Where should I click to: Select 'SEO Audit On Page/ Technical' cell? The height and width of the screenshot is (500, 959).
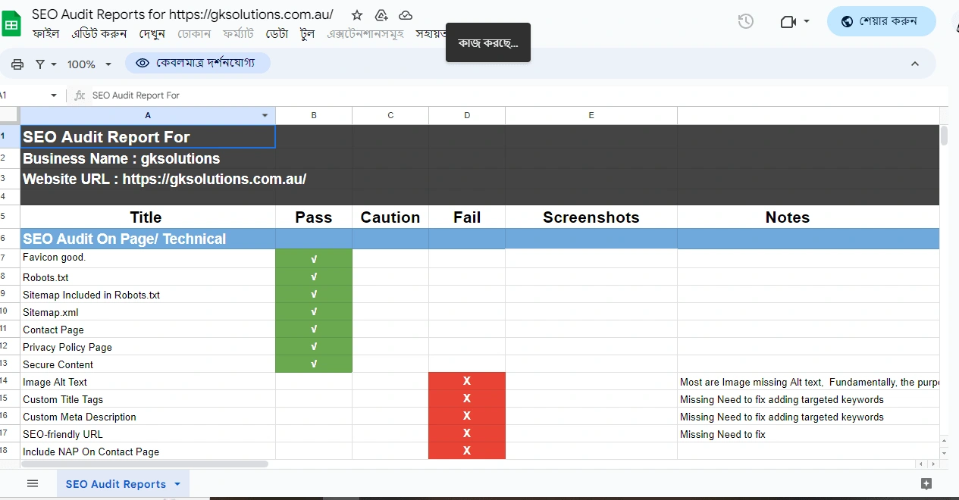pos(148,239)
